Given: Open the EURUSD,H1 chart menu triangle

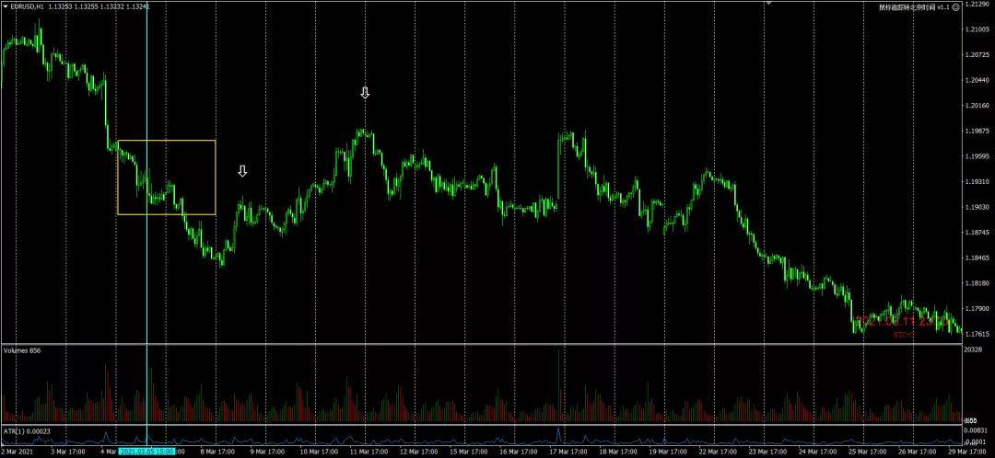Looking at the screenshot, I should tap(6, 7).
